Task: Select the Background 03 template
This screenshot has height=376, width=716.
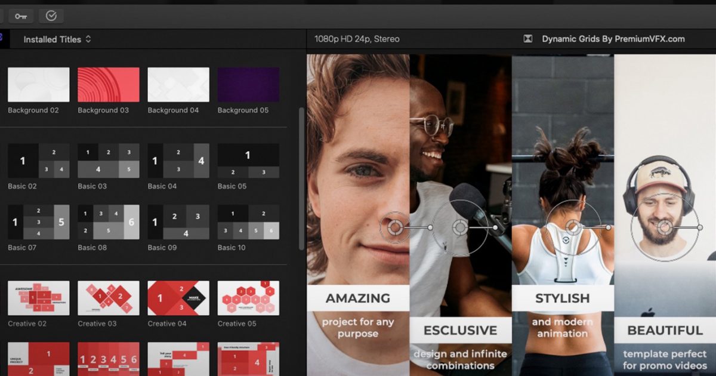Action: click(108, 84)
